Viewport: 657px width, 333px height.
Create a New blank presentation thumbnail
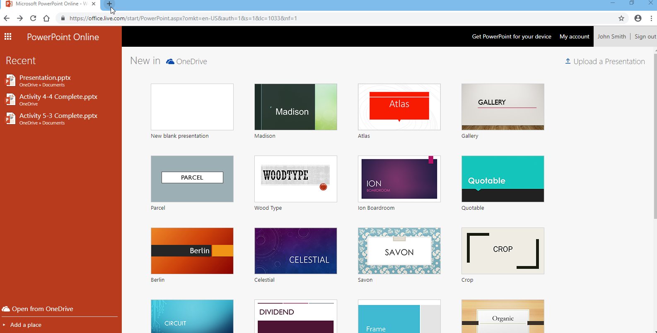[x=192, y=107]
